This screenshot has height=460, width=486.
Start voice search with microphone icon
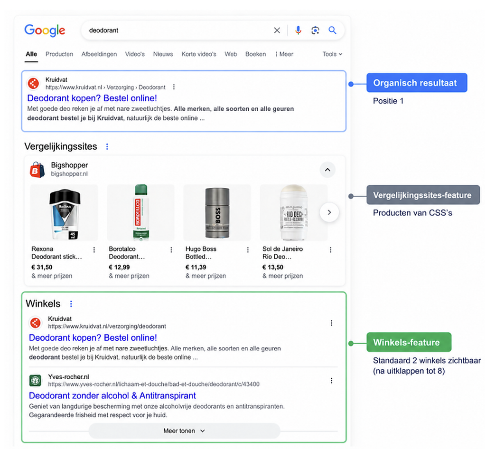[x=298, y=30]
